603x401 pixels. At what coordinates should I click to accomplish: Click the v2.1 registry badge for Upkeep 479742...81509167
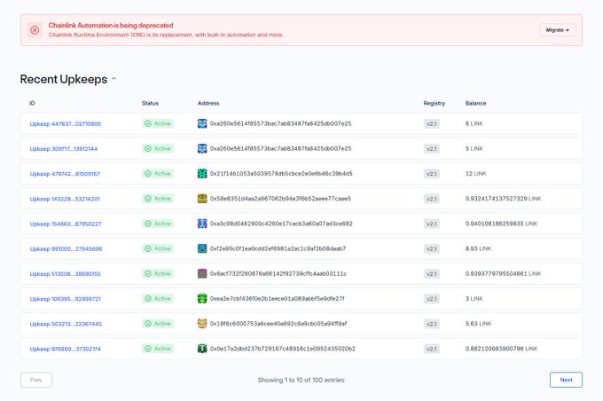432,174
